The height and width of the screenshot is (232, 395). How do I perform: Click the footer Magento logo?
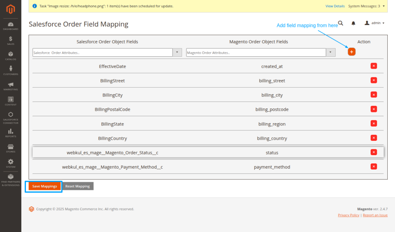[32, 209]
